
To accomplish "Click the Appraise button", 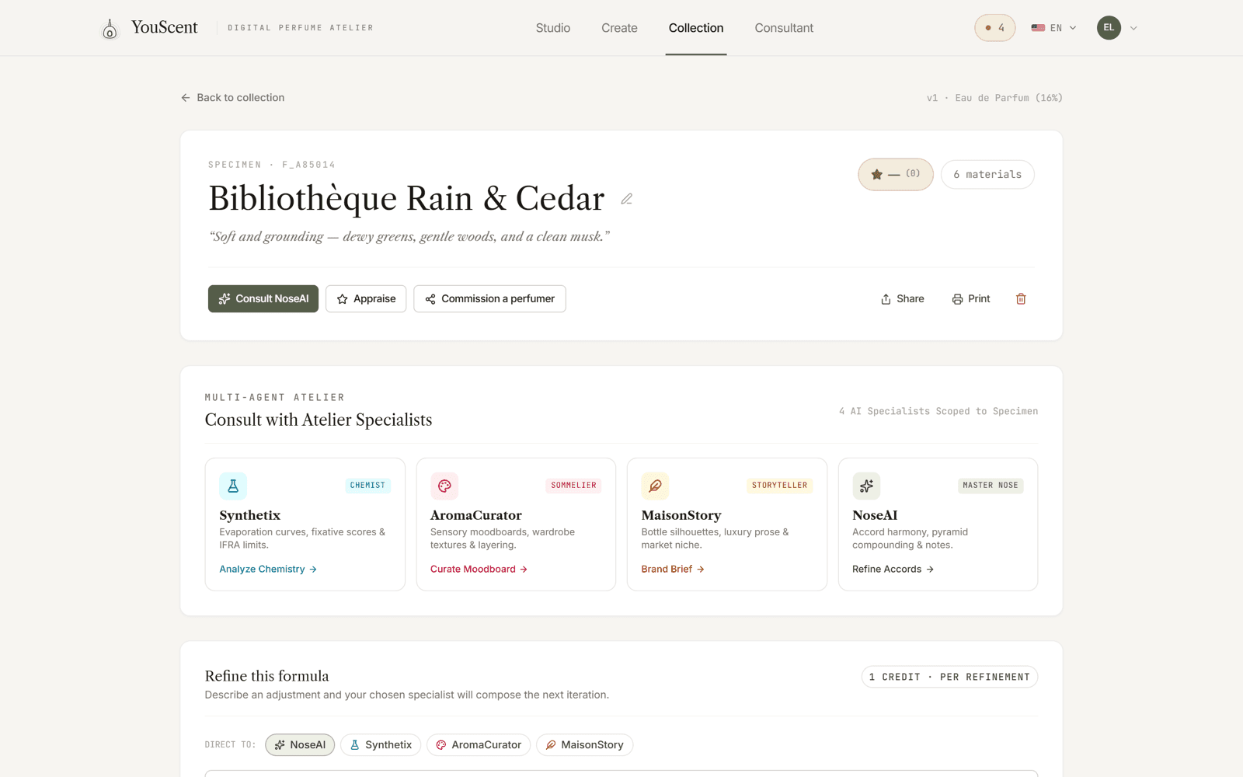I will coord(366,299).
